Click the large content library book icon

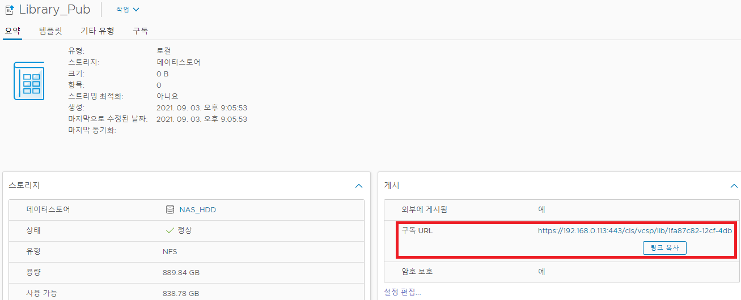coord(28,82)
